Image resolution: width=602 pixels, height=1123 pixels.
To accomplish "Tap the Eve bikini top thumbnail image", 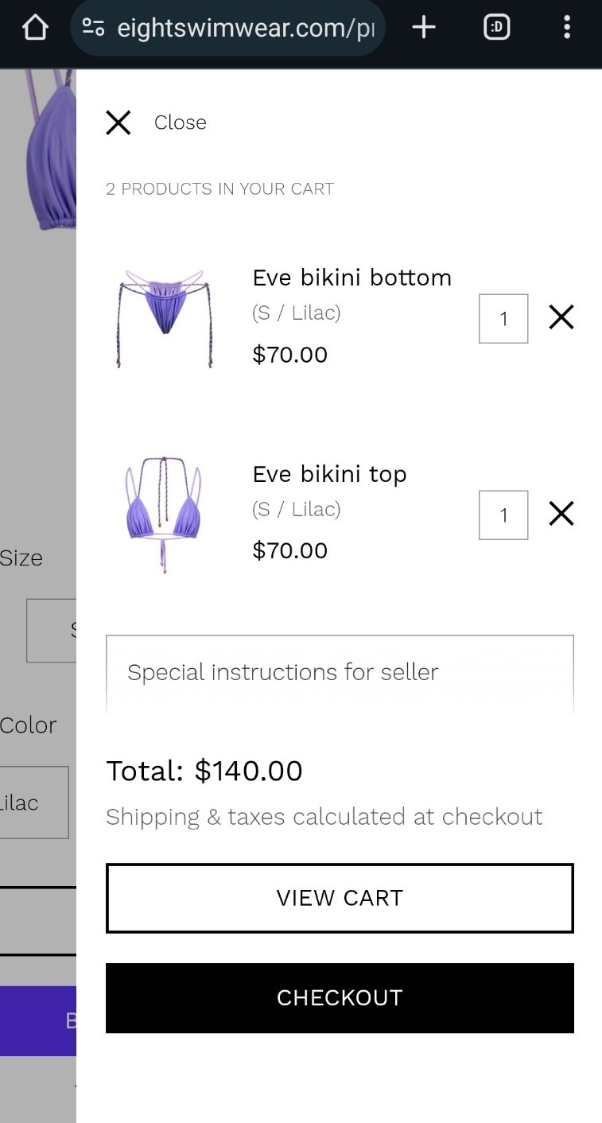I will [163, 515].
